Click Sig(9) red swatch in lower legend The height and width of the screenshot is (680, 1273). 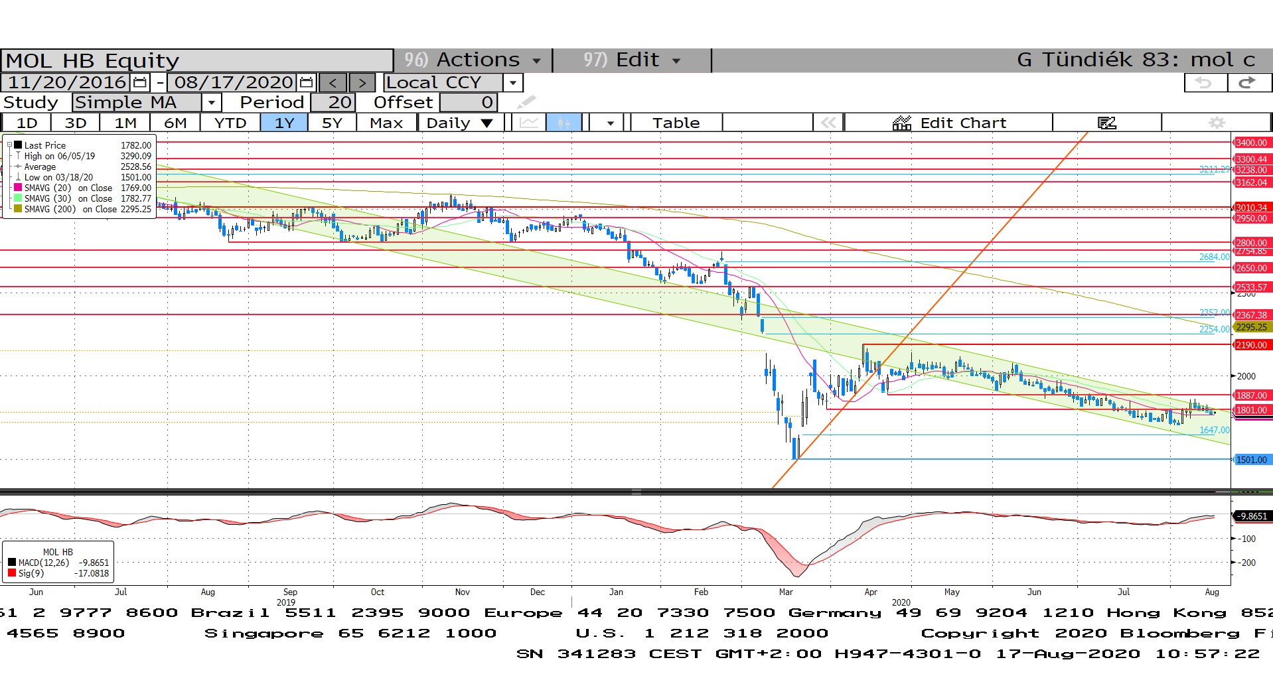(11, 573)
